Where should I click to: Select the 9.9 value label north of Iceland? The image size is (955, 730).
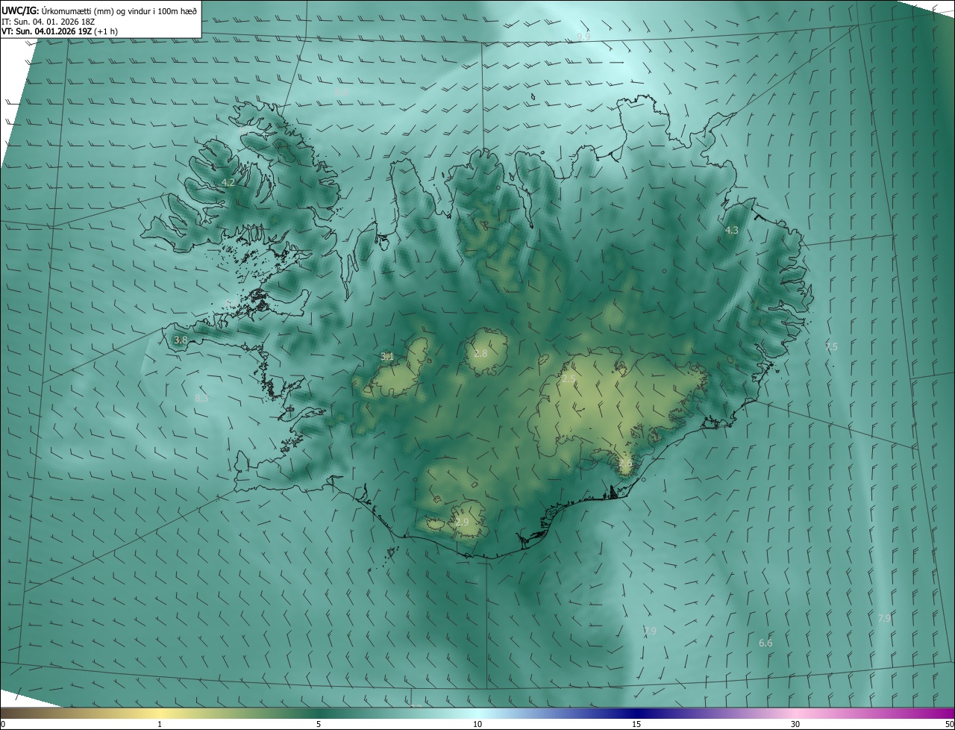click(x=583, y=37)
